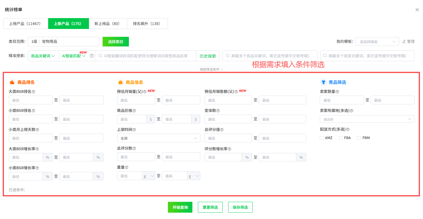This screenshot has width=423, height=219.
Task: Collapse the filter panel via 收起筛选条件
Action: point(211,69)
